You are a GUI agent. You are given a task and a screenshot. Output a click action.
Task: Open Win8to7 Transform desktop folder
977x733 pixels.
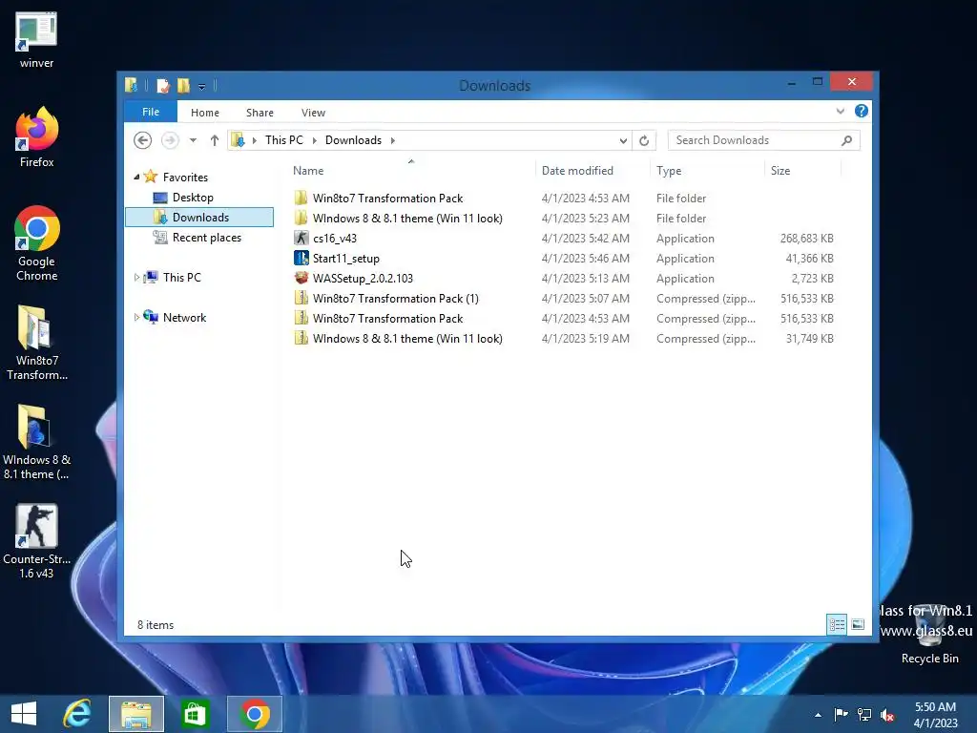37,343
